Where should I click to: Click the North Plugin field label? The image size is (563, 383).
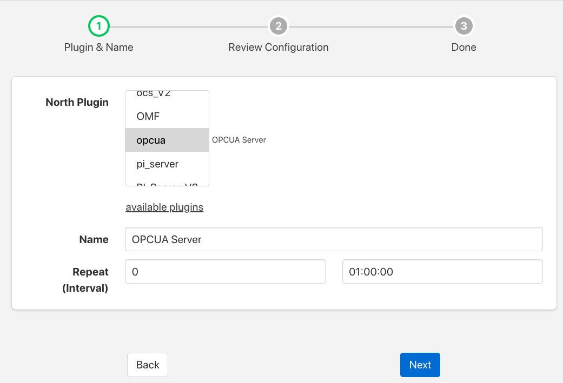point(77,103)
